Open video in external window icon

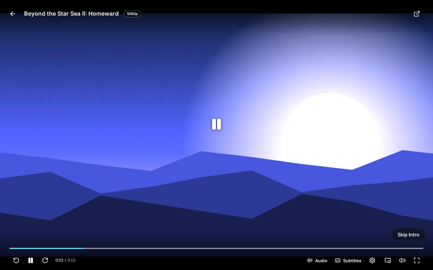[417, 14]
